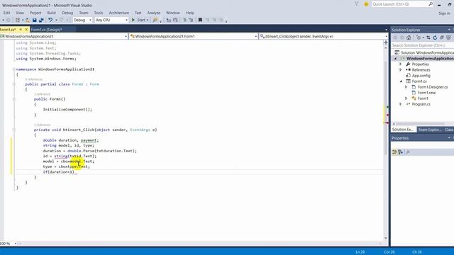Open the Start button dropdown arrow
The width and height of the screenshot is (454, 255).
(148, 20)
